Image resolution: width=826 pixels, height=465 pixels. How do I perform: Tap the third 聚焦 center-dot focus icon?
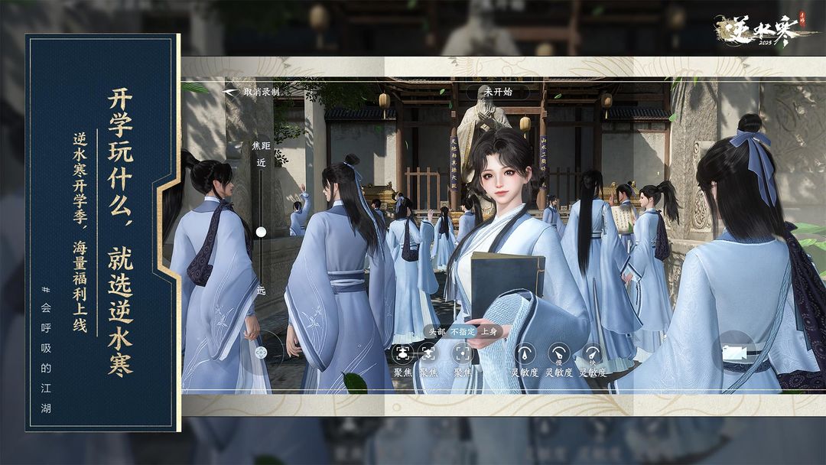pyautogui.click(x=462, y=353)
